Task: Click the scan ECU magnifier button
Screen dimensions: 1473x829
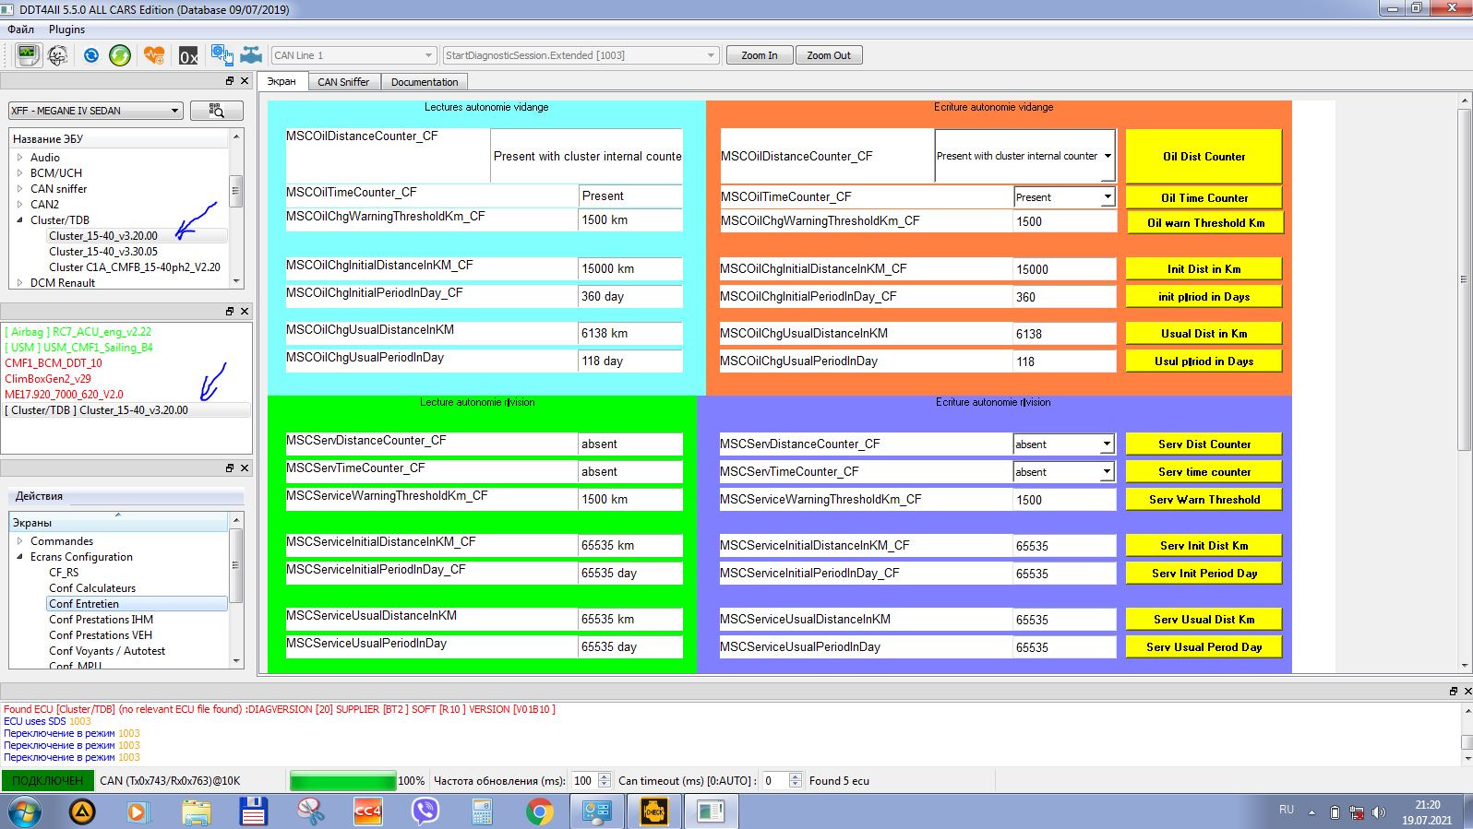Action: tap(217, 111)
